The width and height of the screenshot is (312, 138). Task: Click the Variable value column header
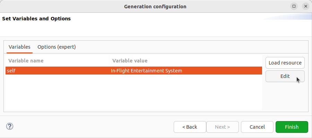[129, 61]
